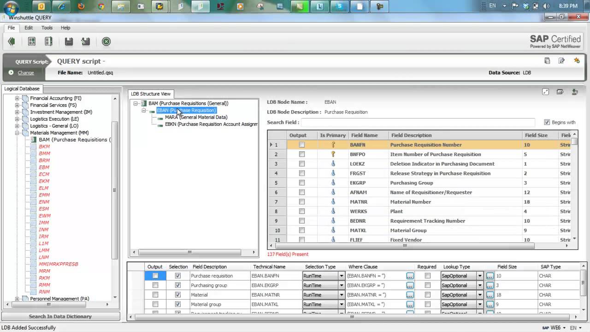Select EBKN Purchase Requisition Account Assignment node
Viewport: 590px width, 332px height.
pyautogui.click(x=211, y=124)
